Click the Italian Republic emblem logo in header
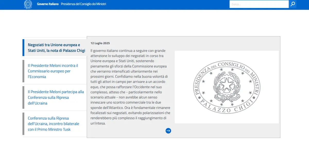This screenshot has height=147, width=309. 28,4
